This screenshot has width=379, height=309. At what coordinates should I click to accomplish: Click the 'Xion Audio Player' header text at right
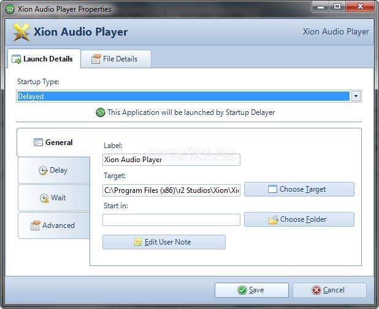336,32
